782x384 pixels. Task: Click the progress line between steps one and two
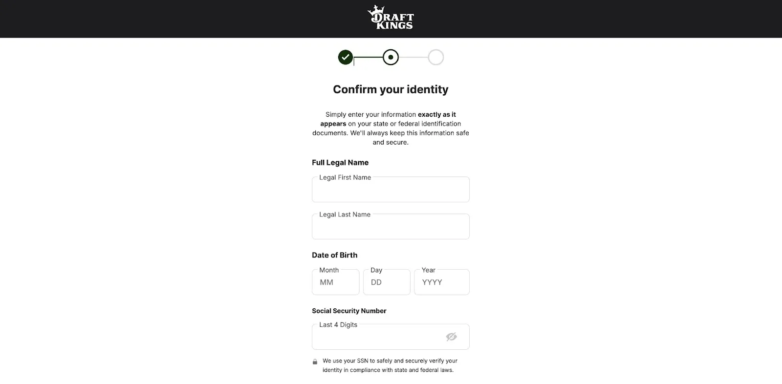368,58
